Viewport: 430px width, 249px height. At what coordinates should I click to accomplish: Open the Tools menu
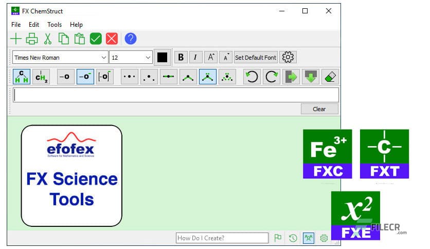click(x=55, y=25)
